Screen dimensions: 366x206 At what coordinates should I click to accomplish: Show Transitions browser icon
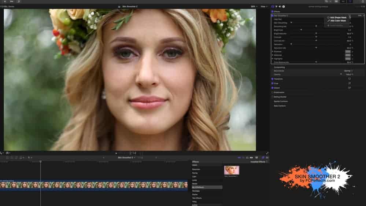[267, 158]
